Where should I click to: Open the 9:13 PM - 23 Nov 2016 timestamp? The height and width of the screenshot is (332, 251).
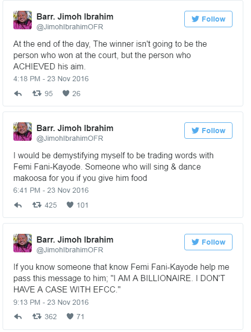(51, 302)
